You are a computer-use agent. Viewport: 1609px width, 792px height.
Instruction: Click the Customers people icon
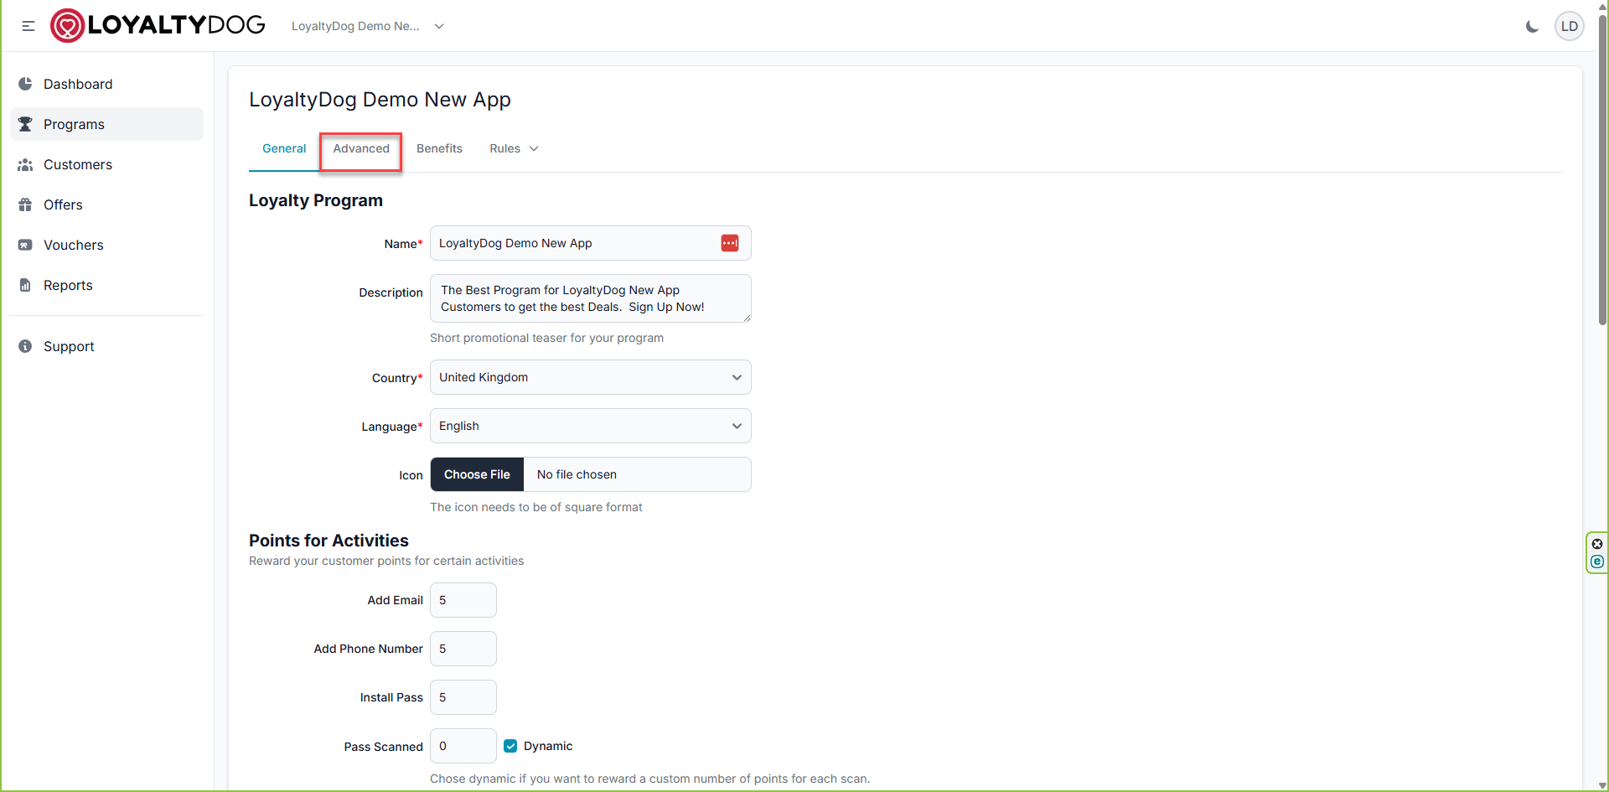(x=25, y=164)
